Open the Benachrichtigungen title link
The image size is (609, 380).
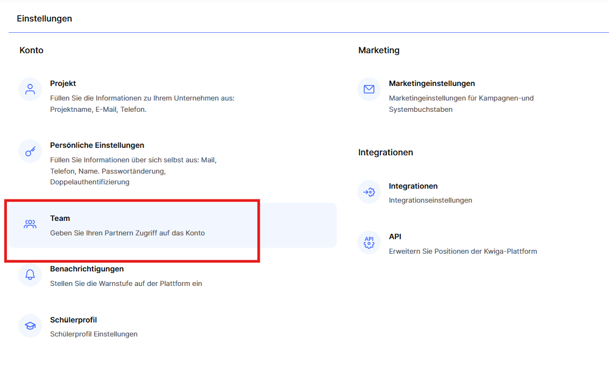coord(87,269)
